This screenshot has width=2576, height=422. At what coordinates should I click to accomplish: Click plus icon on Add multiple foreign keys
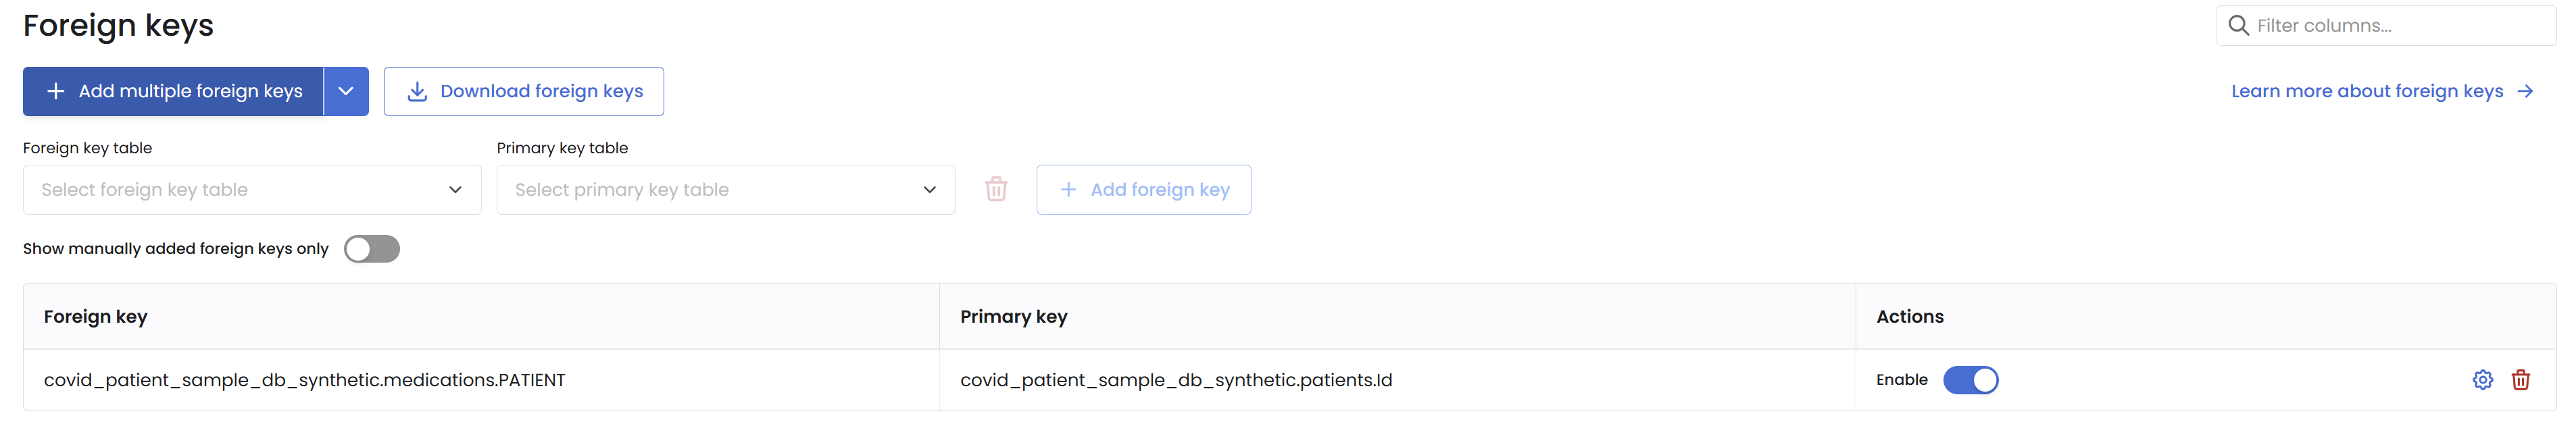click(56, 91)
